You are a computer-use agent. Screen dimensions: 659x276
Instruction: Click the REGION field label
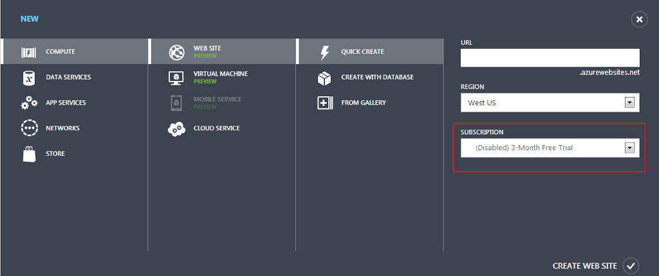tap(472, 87)
